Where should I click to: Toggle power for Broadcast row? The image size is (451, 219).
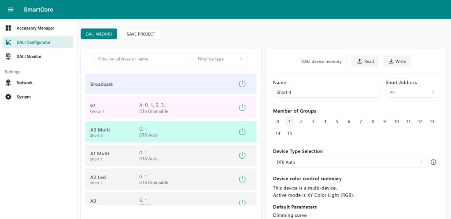point(242,84)
